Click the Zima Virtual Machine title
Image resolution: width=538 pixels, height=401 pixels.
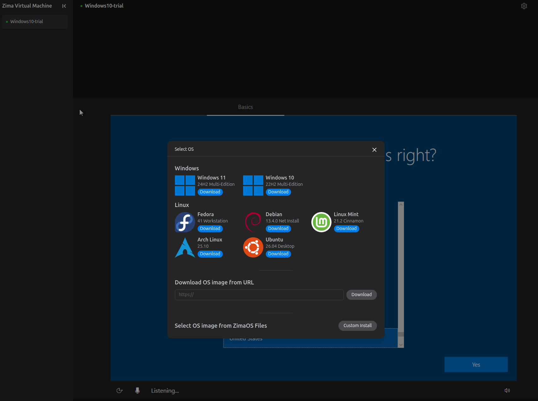27,6
